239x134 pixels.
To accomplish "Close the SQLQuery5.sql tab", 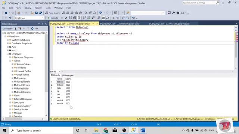I will [x=97, y=23].
